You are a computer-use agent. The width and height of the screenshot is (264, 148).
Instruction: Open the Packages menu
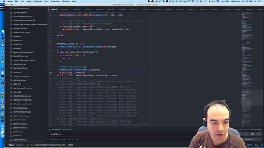55,2
